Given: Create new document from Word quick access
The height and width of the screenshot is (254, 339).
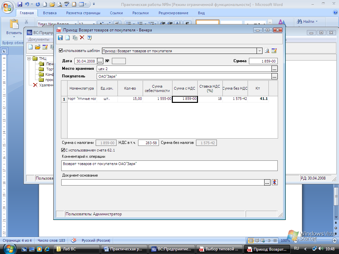Looking at the screenshot, I should coord(45,4).
